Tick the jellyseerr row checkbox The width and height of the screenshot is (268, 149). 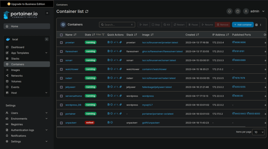pyautogui.click(x=61, y=87)
